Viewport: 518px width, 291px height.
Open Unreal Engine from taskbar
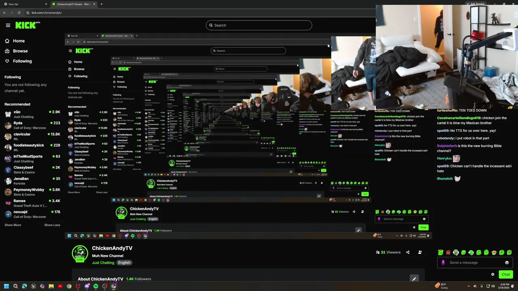click(x=33, y=286)
